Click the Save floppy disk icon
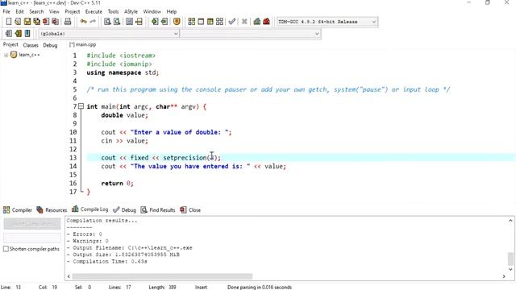 click(x=27, y=22)
